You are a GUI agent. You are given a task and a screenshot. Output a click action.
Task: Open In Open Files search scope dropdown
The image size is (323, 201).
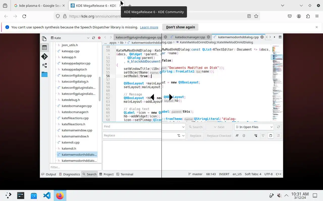tap(254, 127)
